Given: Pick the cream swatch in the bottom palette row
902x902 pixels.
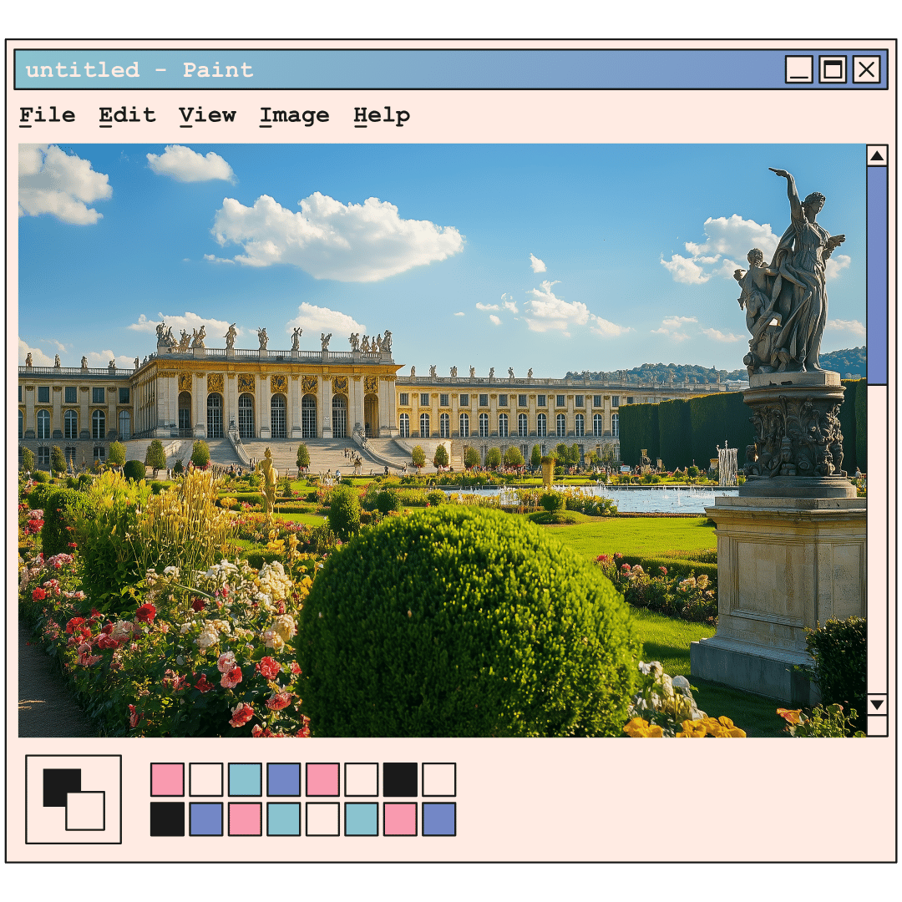Looking at the screenshot, I should [x=322, y=819].
